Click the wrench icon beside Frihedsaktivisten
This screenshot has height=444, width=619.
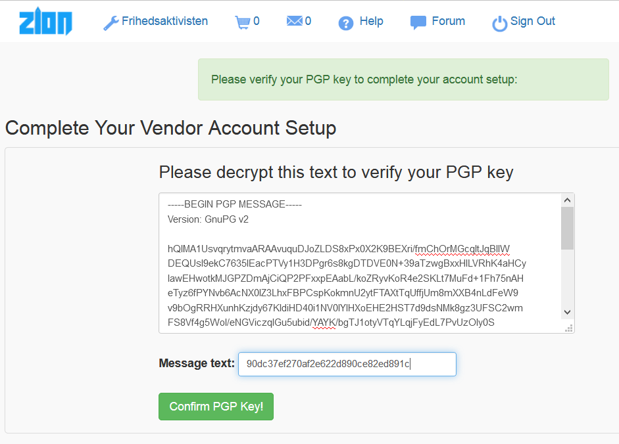click(x=111, y=23)
